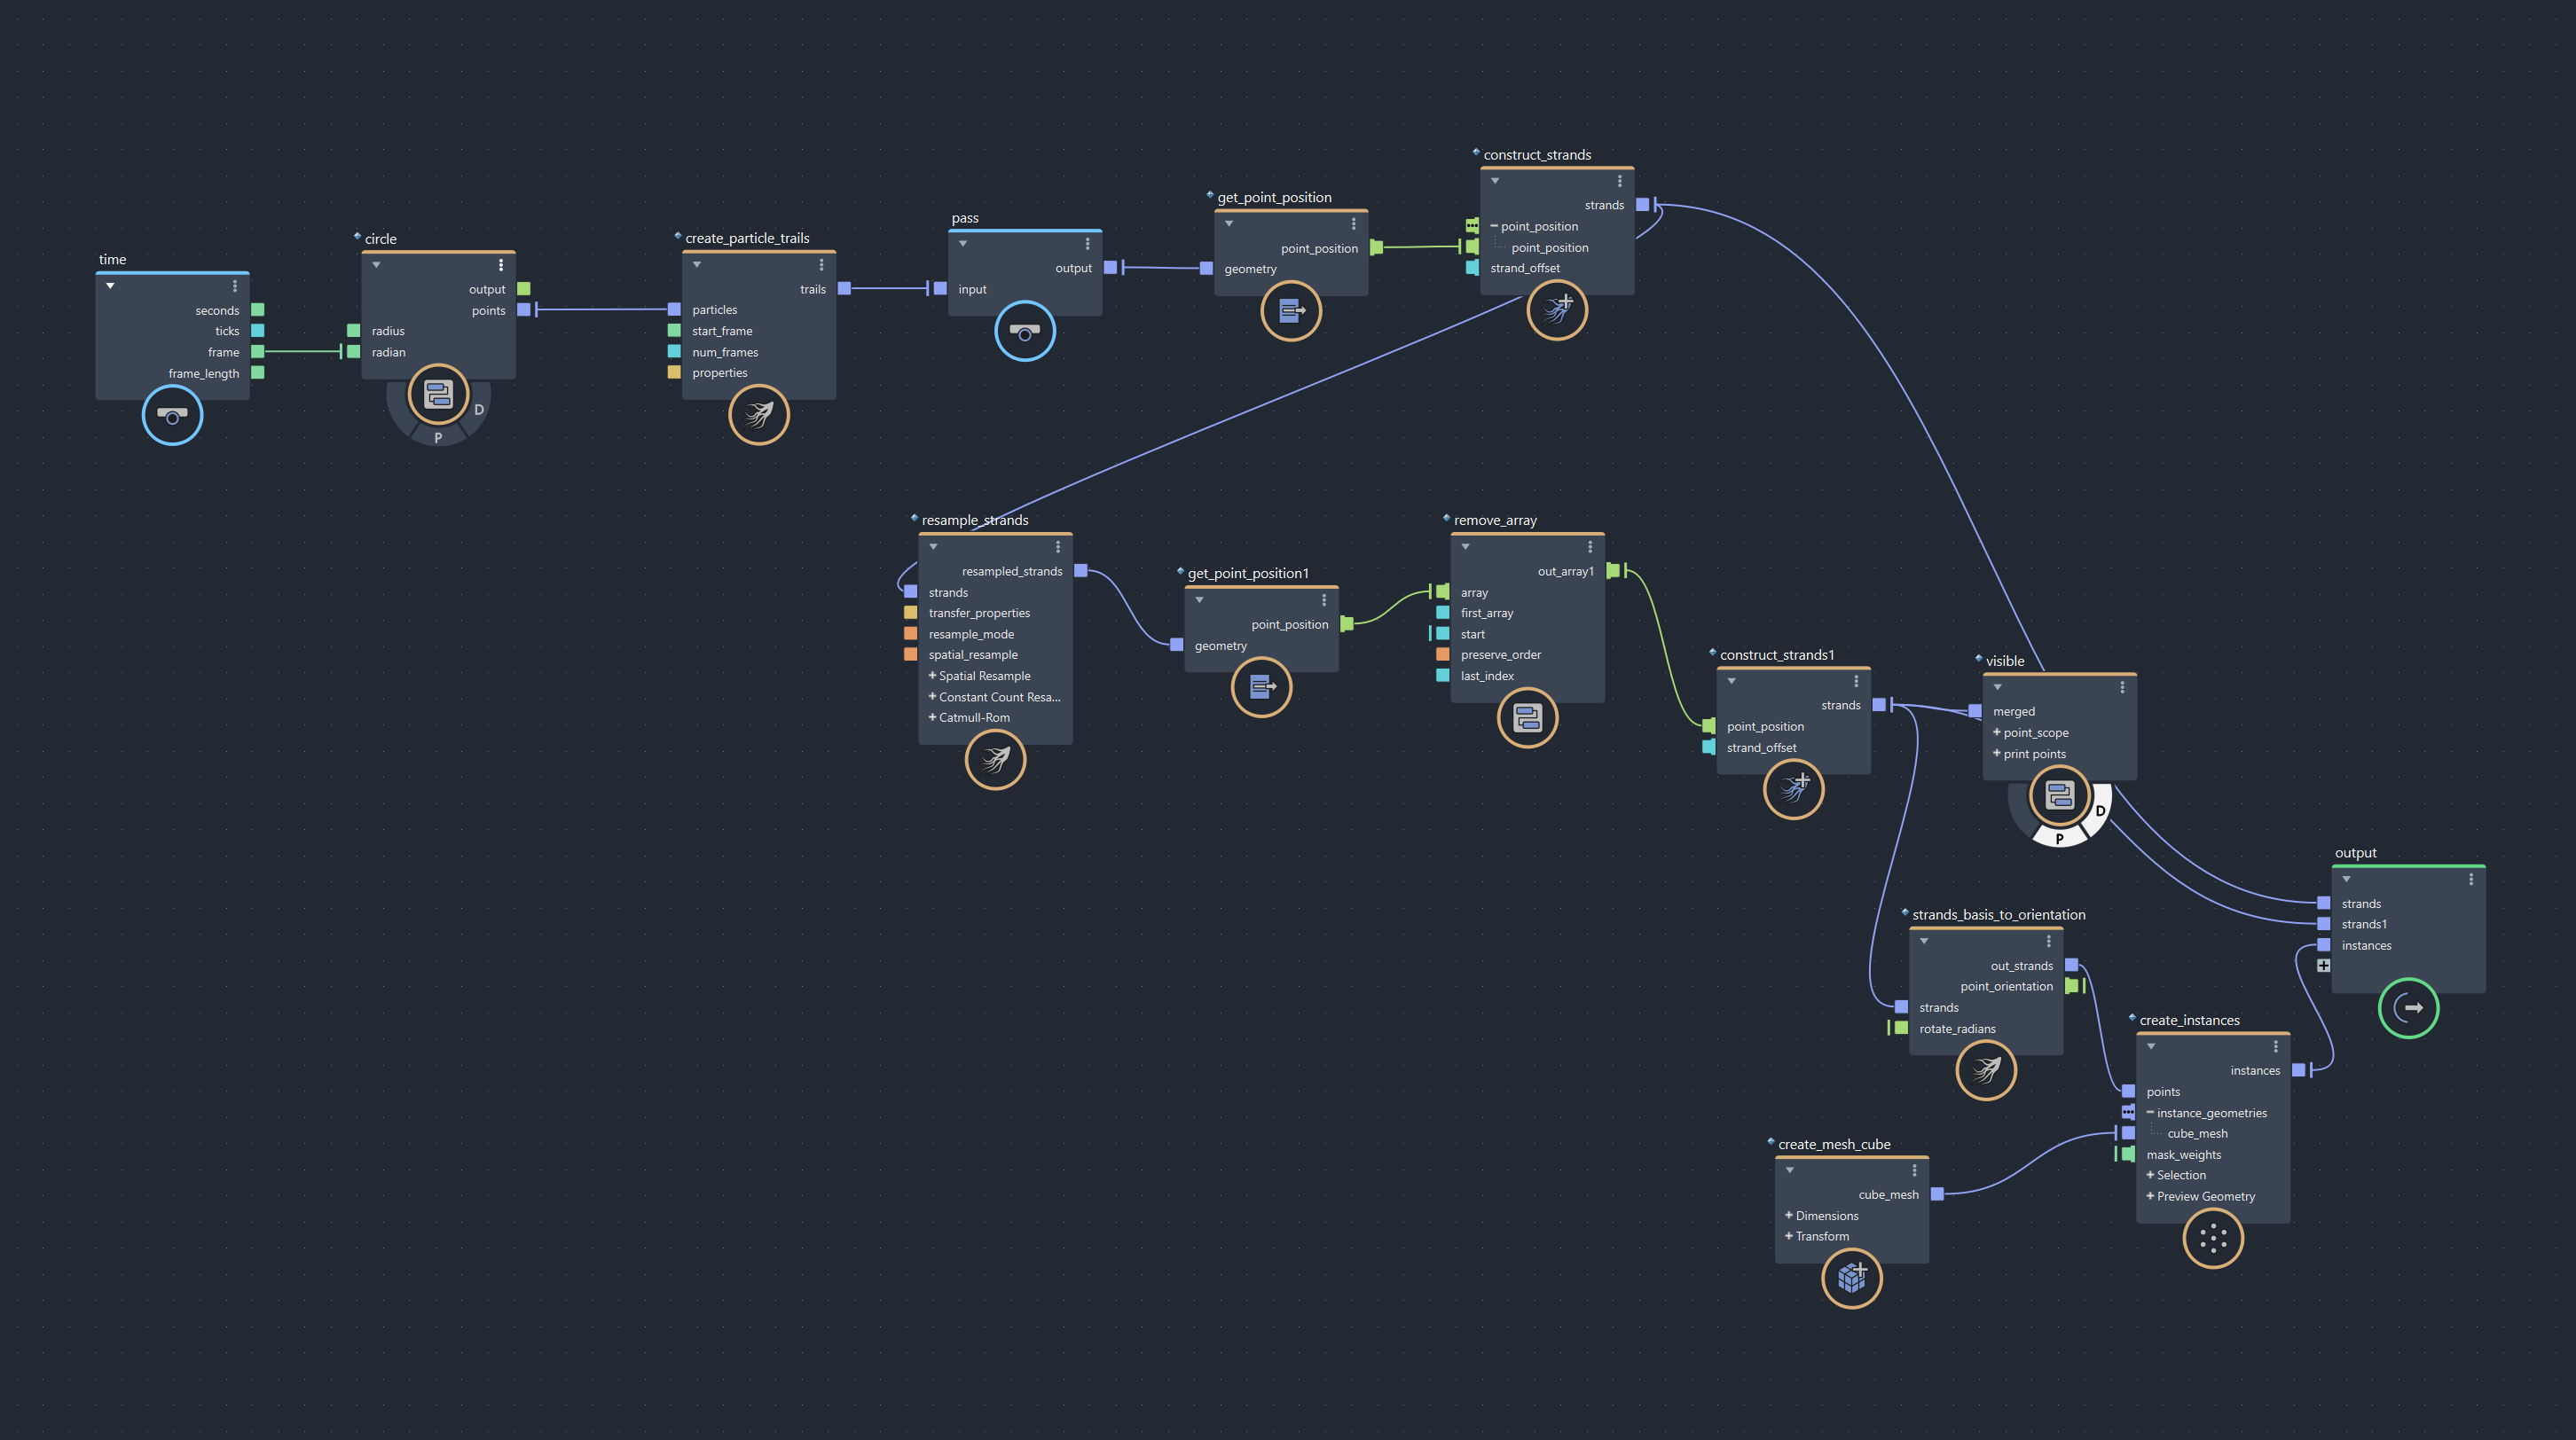2576x1440 pixels.
Task: Click the construct_strands node icon
Action: (x=1557, y=309)
